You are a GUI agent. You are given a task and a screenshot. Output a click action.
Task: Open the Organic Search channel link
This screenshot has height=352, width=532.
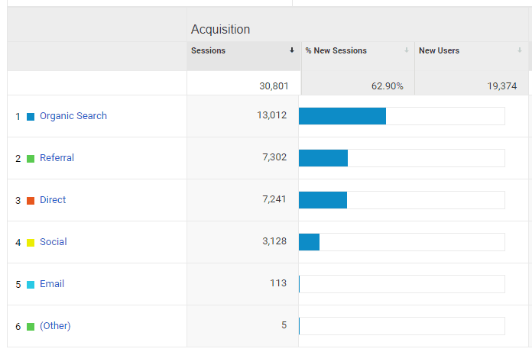point(73,116)
